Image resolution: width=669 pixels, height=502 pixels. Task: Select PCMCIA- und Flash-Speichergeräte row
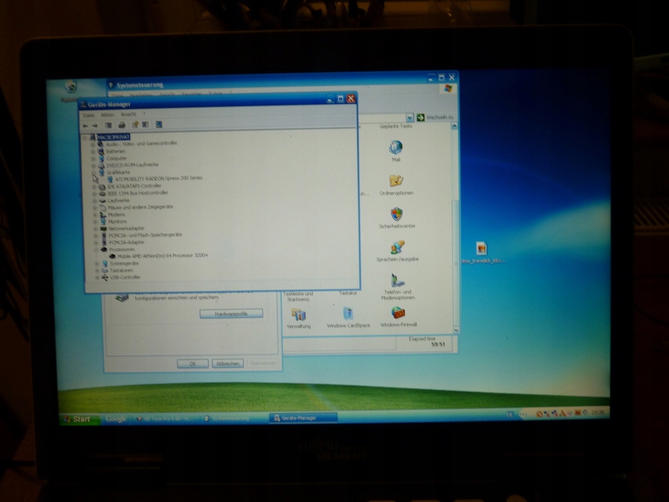145,235
